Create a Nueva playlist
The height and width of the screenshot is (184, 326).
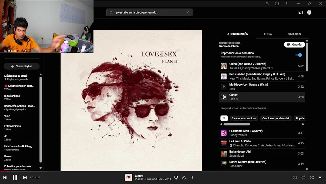tap(22, 66)
